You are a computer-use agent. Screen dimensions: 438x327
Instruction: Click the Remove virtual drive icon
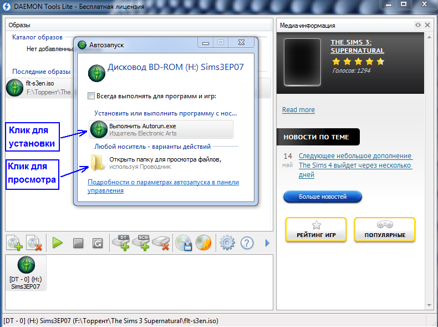(x=161, y=243)
